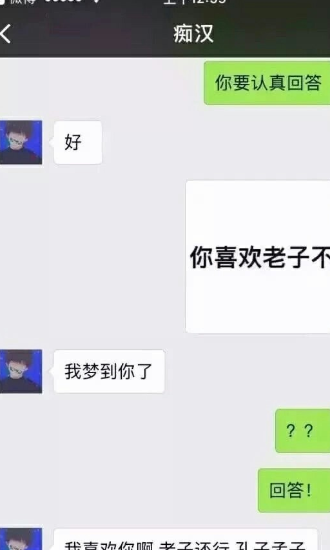Select the 我梦到你了 message bubble

pyautogui.click(x=109, y=371)
